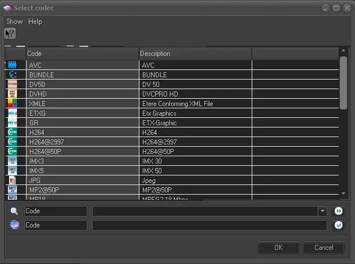Click the magnifying glass search icon
This screenshot has width=355, height=264.
click(x=14, y=211)
